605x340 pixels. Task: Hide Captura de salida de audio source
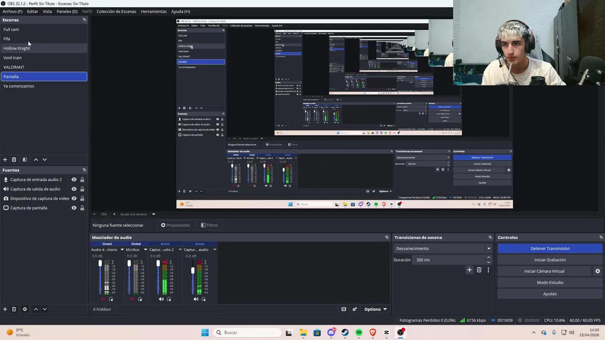pyautogui.click(x=74, y=189)
